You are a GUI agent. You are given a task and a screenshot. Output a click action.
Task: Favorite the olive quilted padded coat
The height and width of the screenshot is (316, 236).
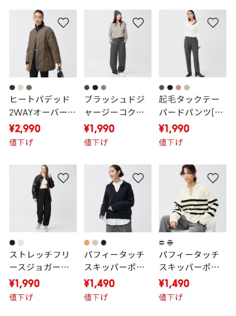(x=63, y=23)
